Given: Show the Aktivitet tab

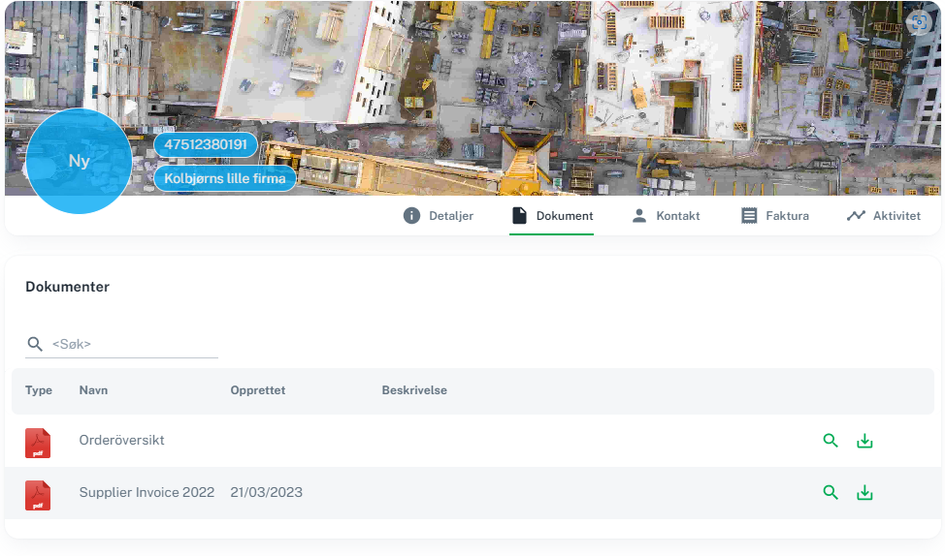Looking at the screenshot, I should (x=884, y=215).
